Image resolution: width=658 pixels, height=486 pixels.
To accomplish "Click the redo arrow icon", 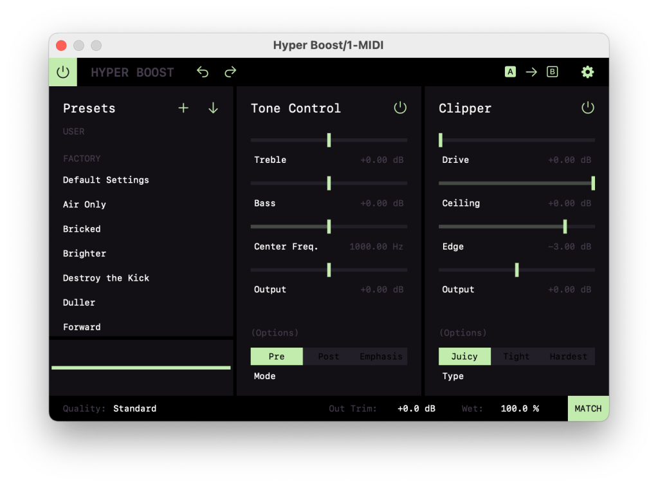I will coord(230,72).
